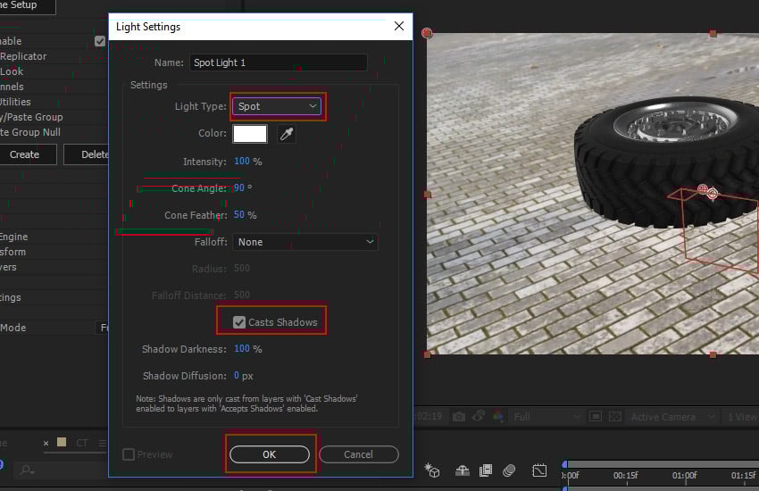Click the Name field Spot Light 1
The image size is (759, 491).
click(279, 62)
